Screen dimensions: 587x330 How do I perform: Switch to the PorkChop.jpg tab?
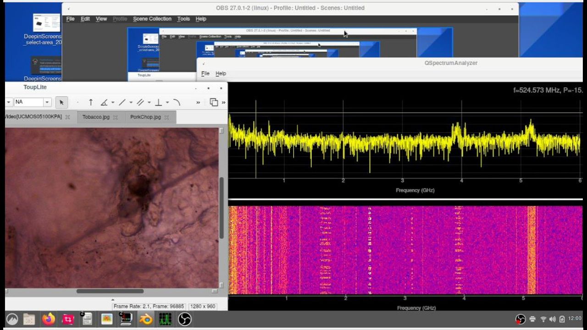[x=145, y=117]
